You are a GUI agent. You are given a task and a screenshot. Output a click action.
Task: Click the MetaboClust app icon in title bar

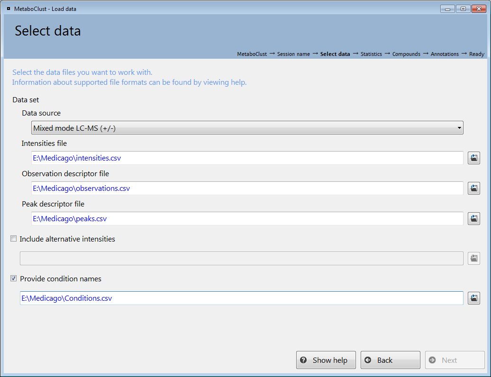pyautogui.click(x=9, y=9)
